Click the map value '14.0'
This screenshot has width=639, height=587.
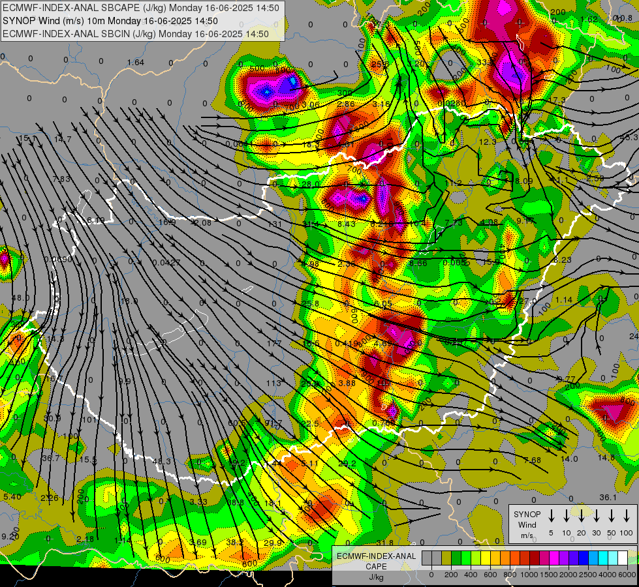point(569,459)
